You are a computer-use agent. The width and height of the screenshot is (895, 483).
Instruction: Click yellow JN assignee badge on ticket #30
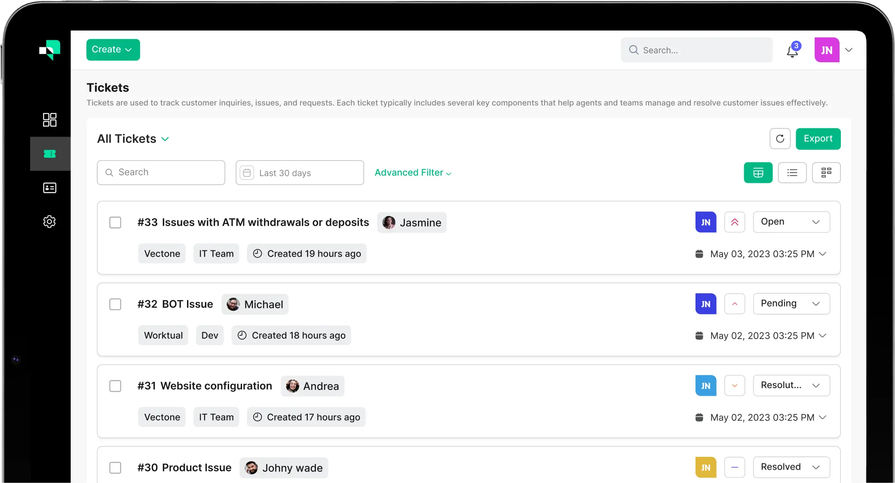click(x=706, y=467)
